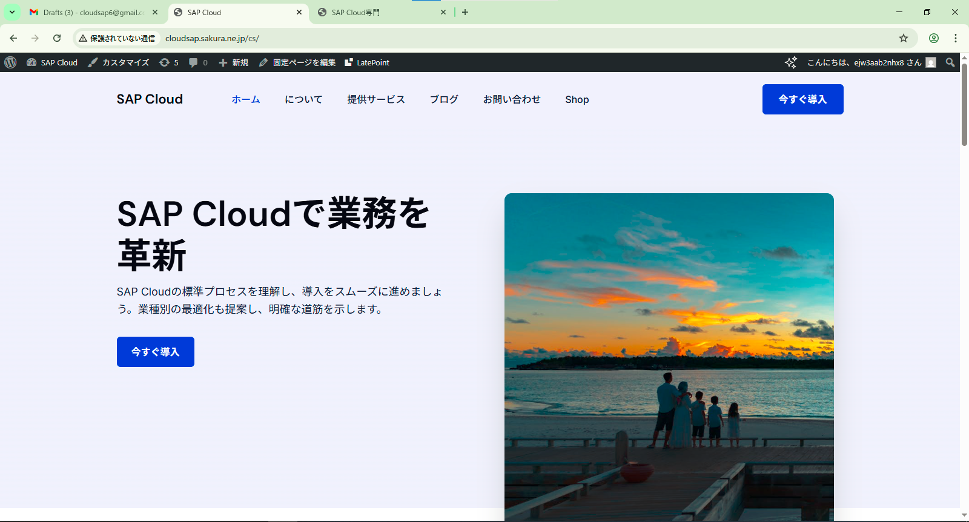Go forward in browser history

coord(35,38)
